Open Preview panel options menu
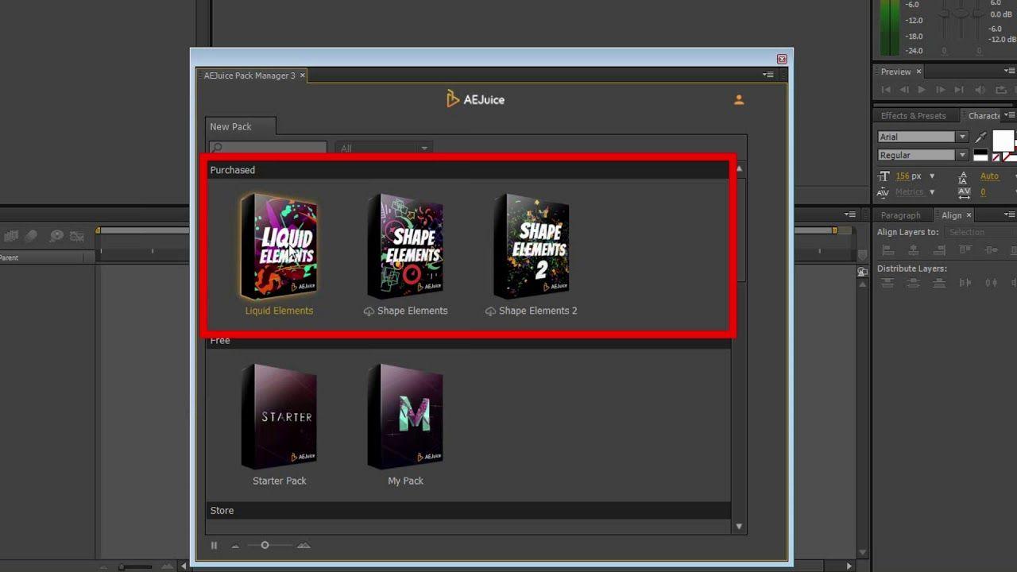This screenshot has width=1017, height=572. click(x=1009, y=71)
